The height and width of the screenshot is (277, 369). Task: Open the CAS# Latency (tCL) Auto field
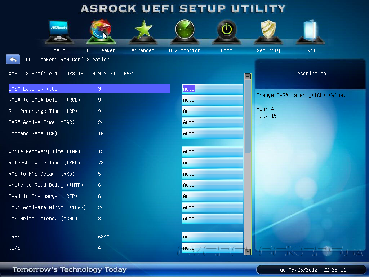click(x=212, y=89)
